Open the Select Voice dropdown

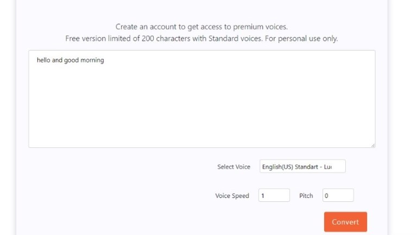pos(302,166)
